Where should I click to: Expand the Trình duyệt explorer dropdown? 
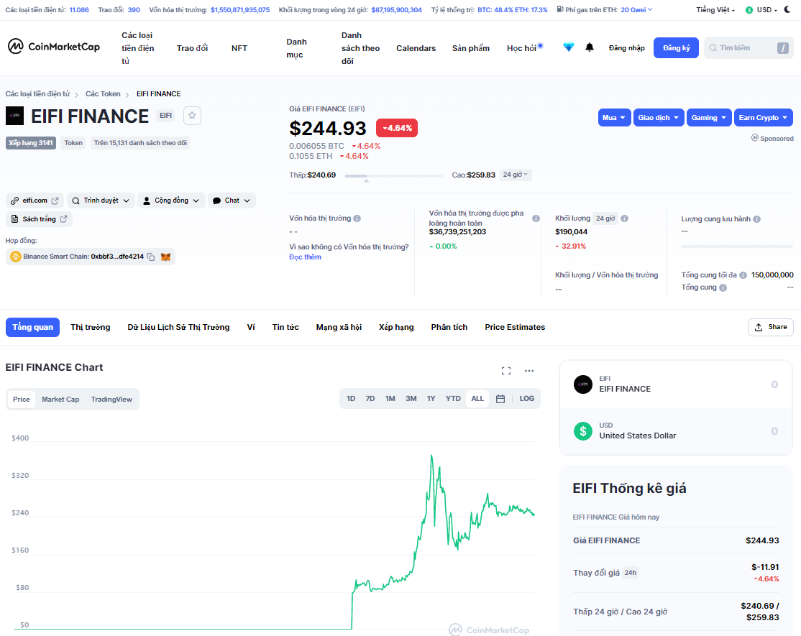(106, 201)
